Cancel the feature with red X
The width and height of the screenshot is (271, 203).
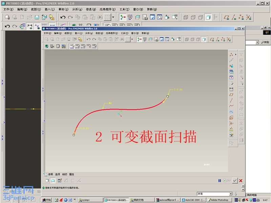pos(241,181)
